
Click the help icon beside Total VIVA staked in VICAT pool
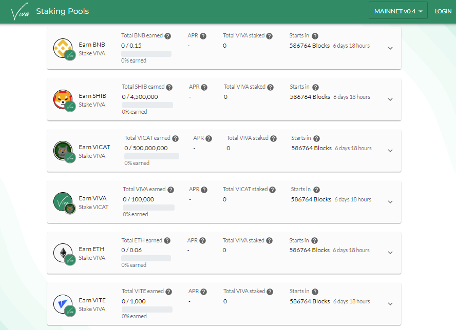(273, 138)
